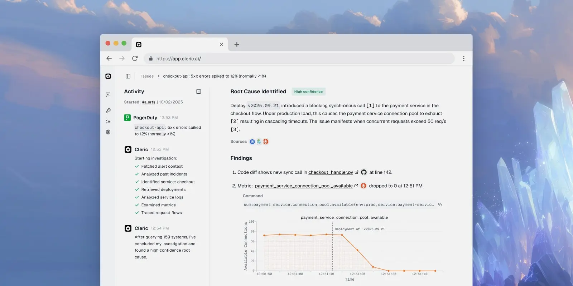Viewport: 573px width, 286px height.
Task: Toggle sidebar panel icon next to Issues
Action: click(128, 76)
